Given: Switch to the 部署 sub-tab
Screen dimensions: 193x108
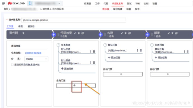Looking at the screenshot, I should (x=128, y=9).
